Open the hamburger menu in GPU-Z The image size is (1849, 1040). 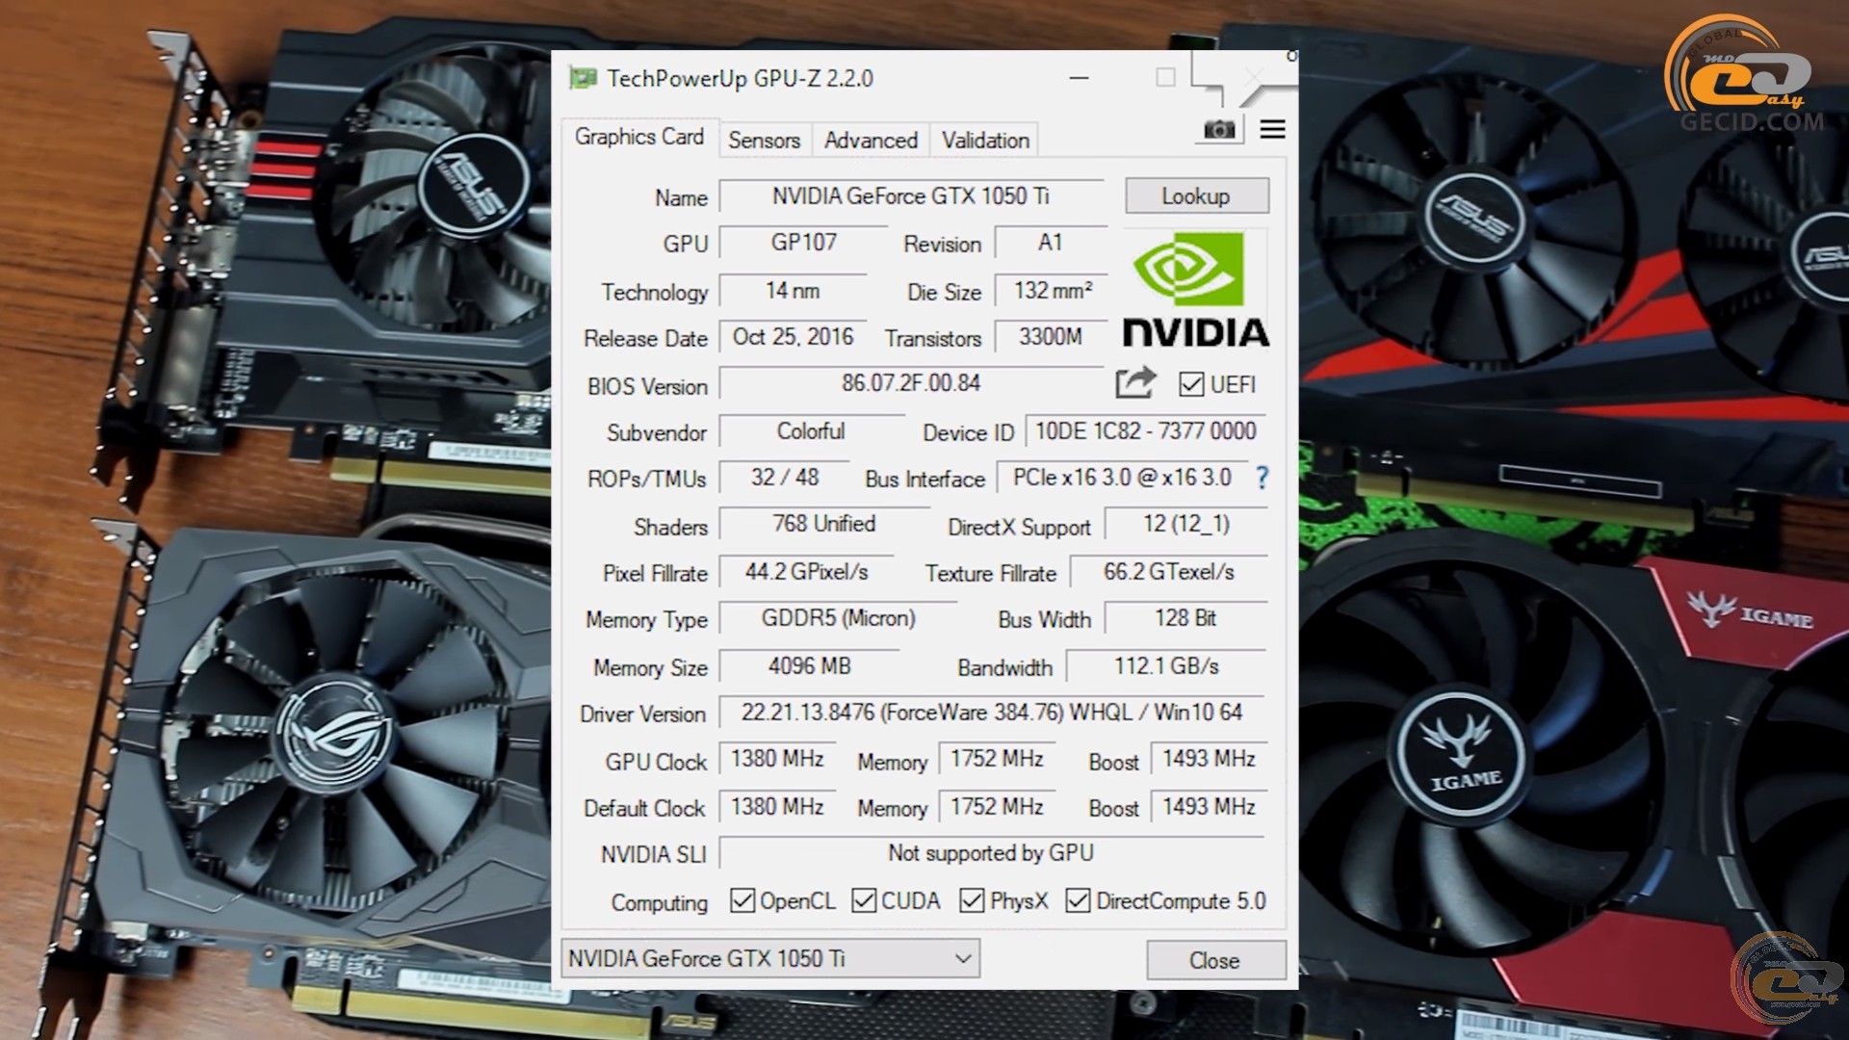click(1273, 129)
